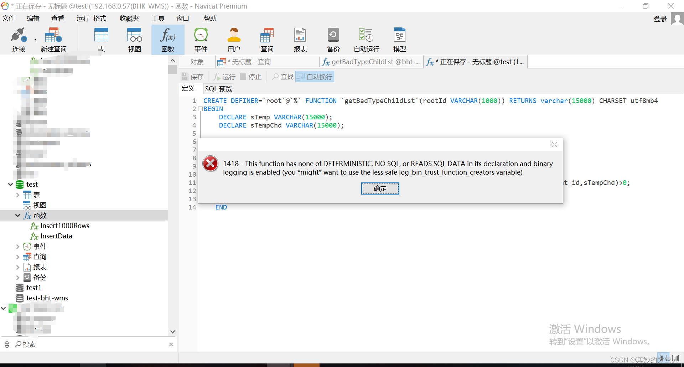Expand the 查询 node in tree
Screen dimensions: 684x367
pyautogui.click(x=17, y=257)
